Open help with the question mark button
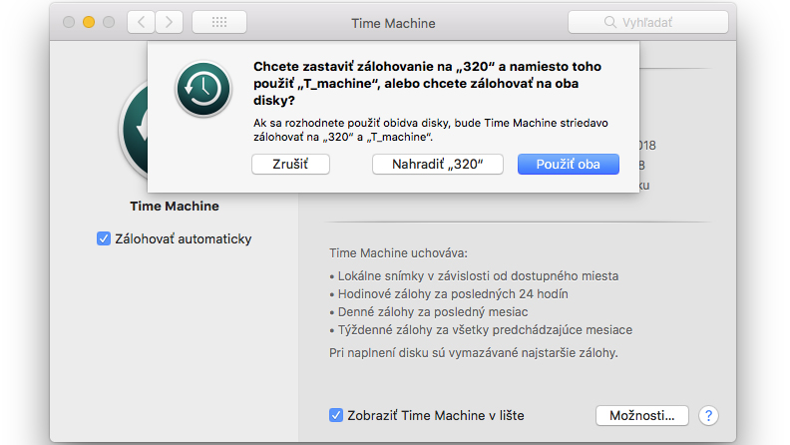Image resolution: width=790 pixels, height=445 pixels. coord(708,416)
